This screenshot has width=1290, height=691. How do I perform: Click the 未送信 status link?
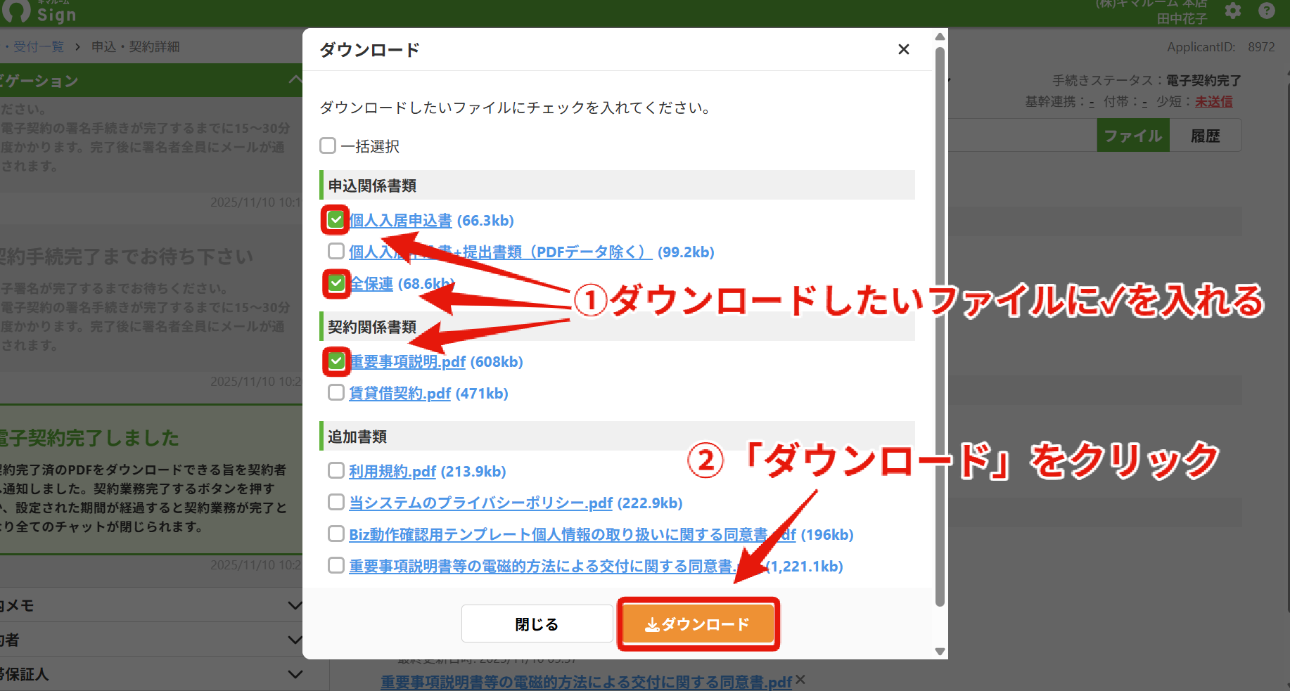[x=1213, y=101]
